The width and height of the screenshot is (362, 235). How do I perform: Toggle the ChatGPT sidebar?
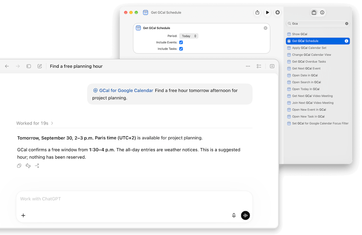[x=29, y=66]
